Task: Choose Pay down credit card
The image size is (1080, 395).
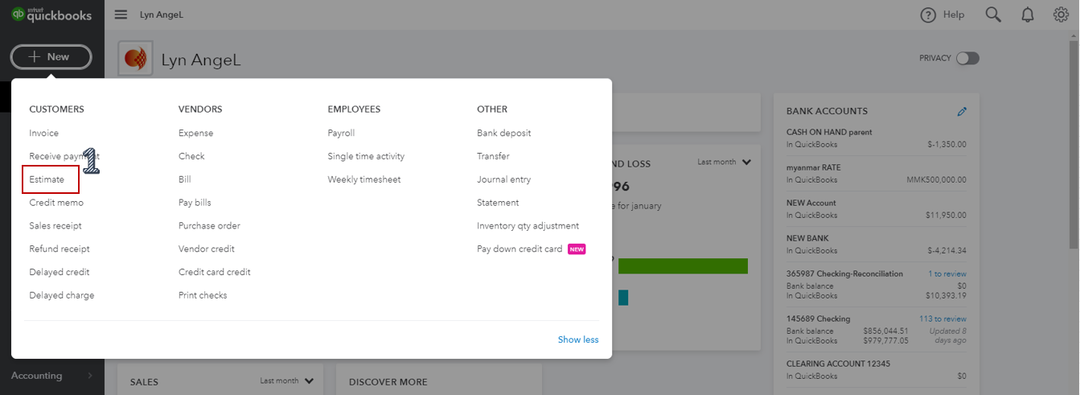Action: [519, 249]
